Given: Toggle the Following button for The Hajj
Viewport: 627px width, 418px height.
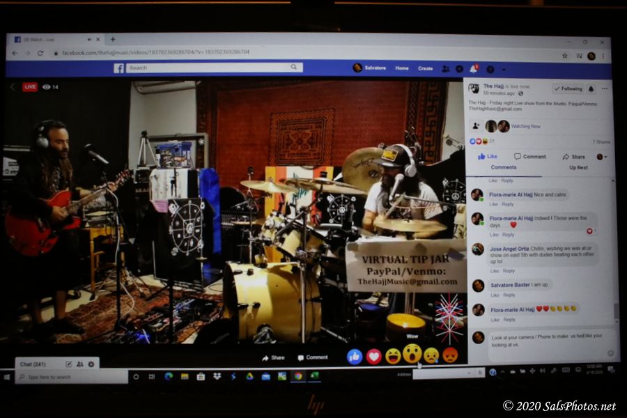Looking at the screenshot, I should (x=568, y=88).
